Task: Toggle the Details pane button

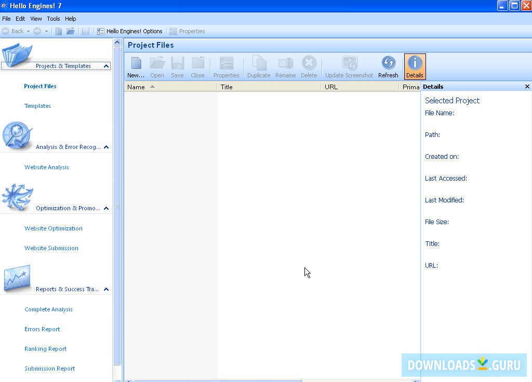Action: pyautogui.click(x=415, y=67)
